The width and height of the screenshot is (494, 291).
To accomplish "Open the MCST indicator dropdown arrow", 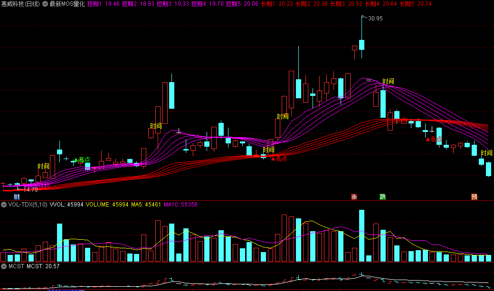I will click(4, 266).
